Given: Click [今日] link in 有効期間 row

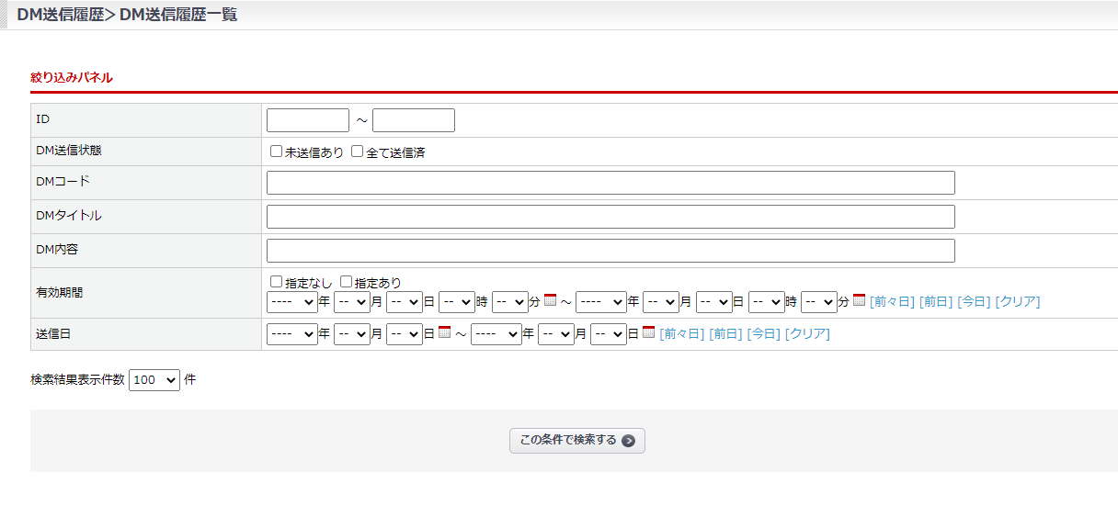Looking at the screenshot, I should [974, 301].
